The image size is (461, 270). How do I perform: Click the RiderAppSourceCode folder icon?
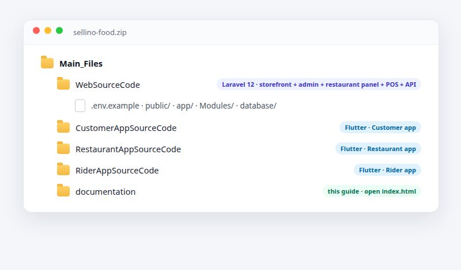click(63, 169)
